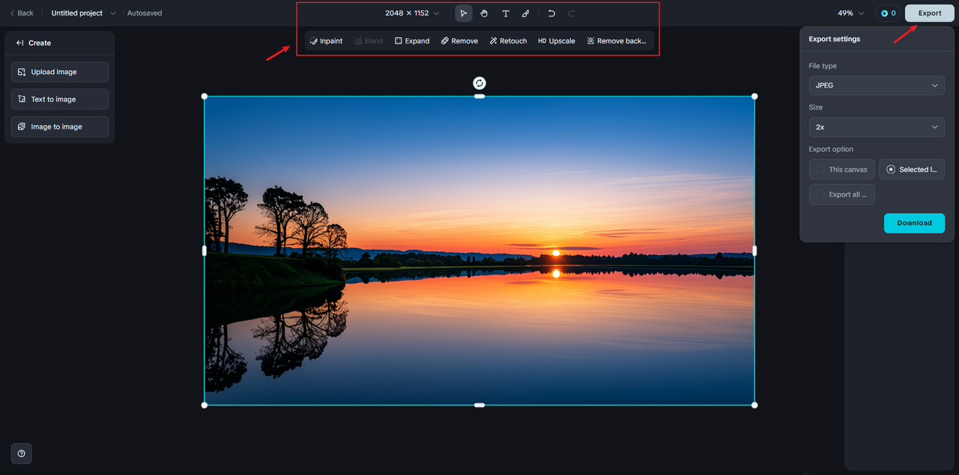The width and height of the screenshot is (959, 475).
Task: Click the Autosaved status text
Action: pos(145,13)
